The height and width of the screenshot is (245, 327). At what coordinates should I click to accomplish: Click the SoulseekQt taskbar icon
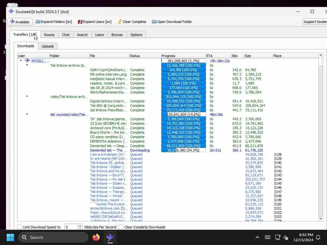click(110, 237)
